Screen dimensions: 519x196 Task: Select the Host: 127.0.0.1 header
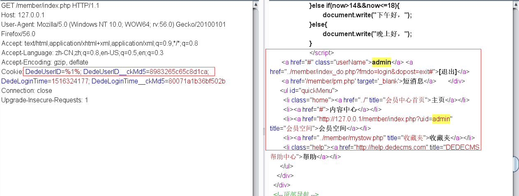25,15
